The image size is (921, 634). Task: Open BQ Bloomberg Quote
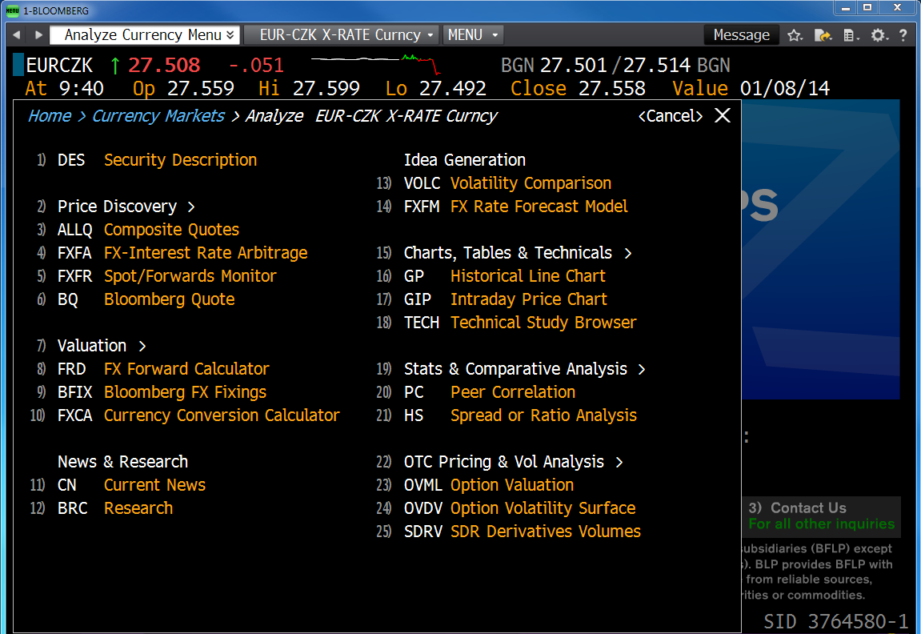coord(146,299)
